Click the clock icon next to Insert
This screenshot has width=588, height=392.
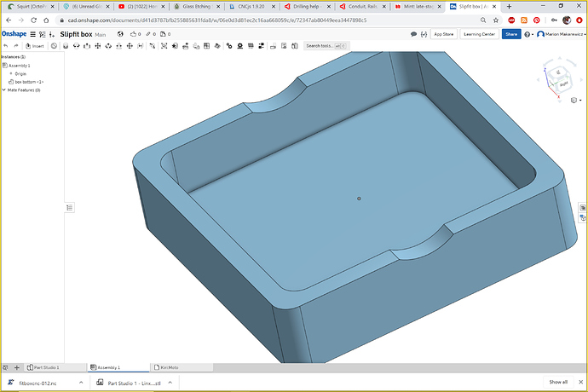tap(54, 46)
